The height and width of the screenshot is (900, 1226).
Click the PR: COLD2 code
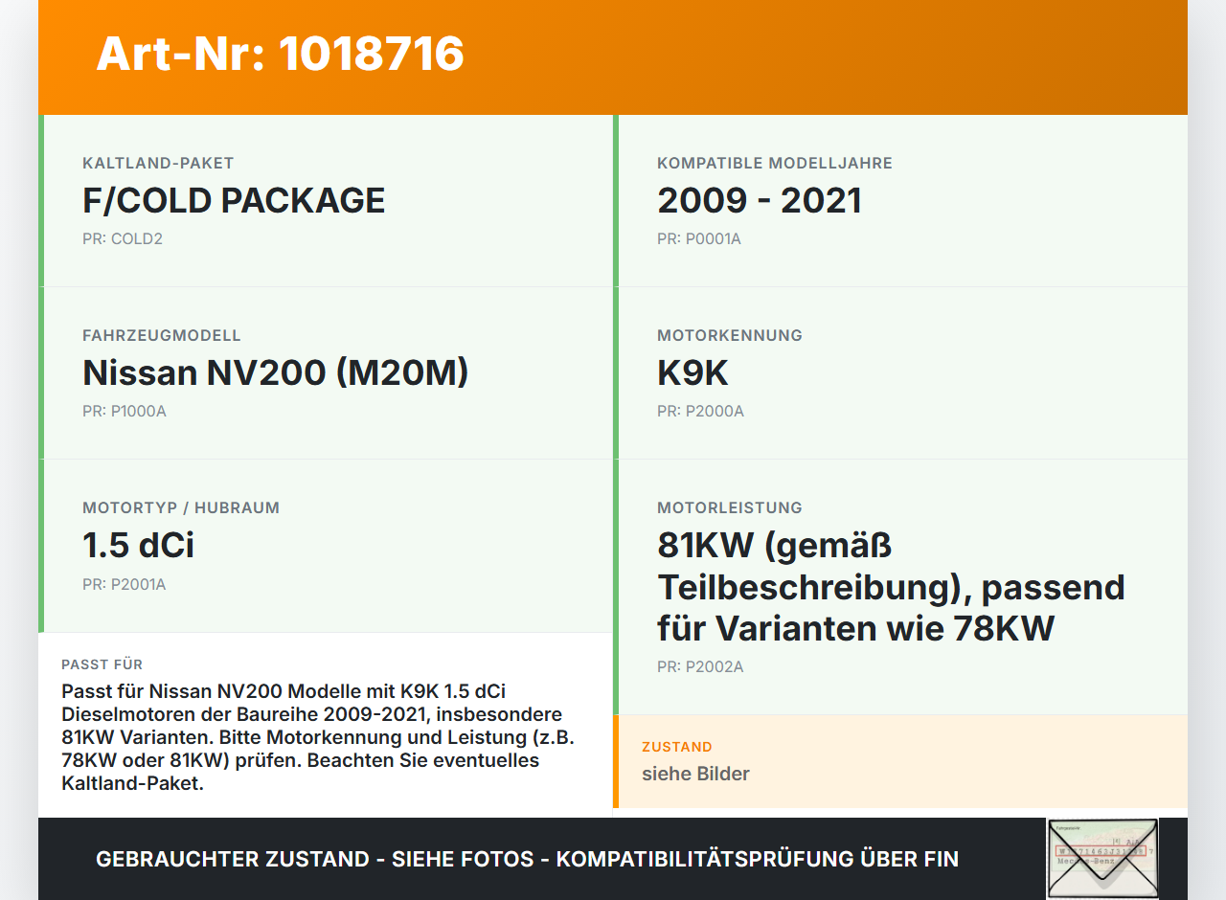123,238
